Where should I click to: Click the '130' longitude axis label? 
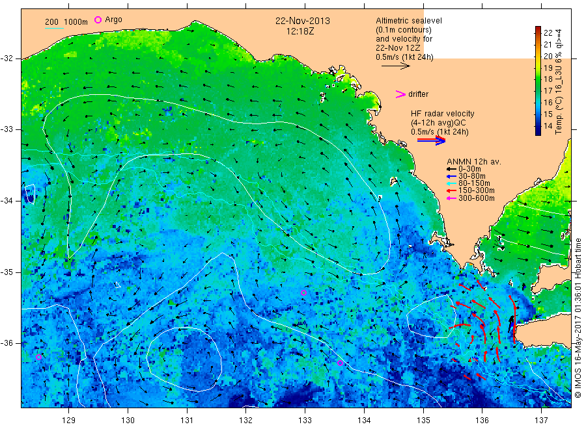click(128, 420)
